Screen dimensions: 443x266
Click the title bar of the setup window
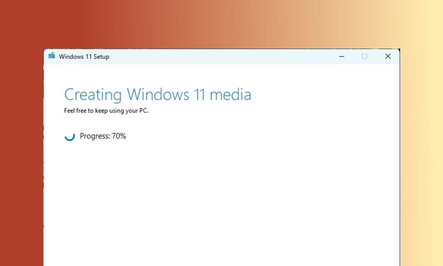pos(213,56)
